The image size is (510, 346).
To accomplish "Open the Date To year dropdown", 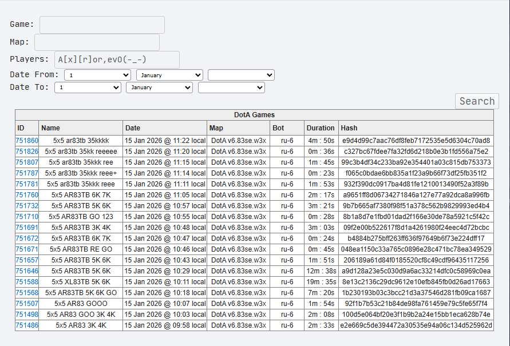I will (231, 88).
